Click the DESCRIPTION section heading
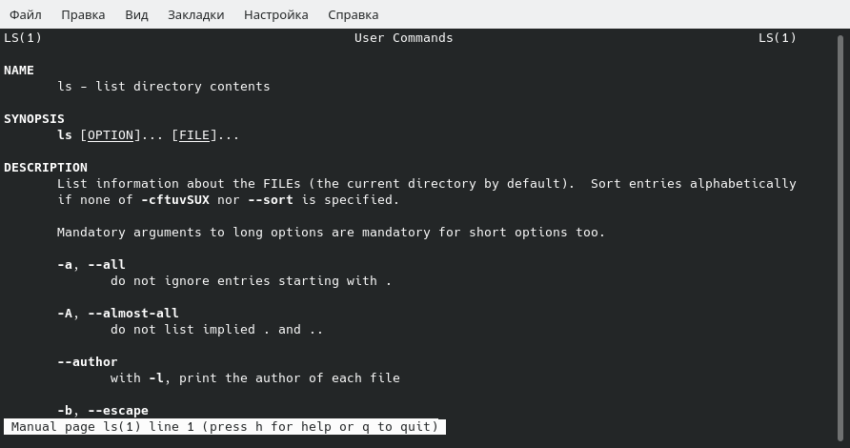 coord(46,168)
